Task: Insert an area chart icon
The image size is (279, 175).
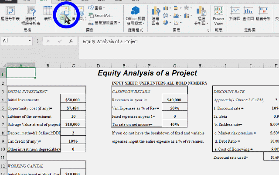Action: [176, 16]
